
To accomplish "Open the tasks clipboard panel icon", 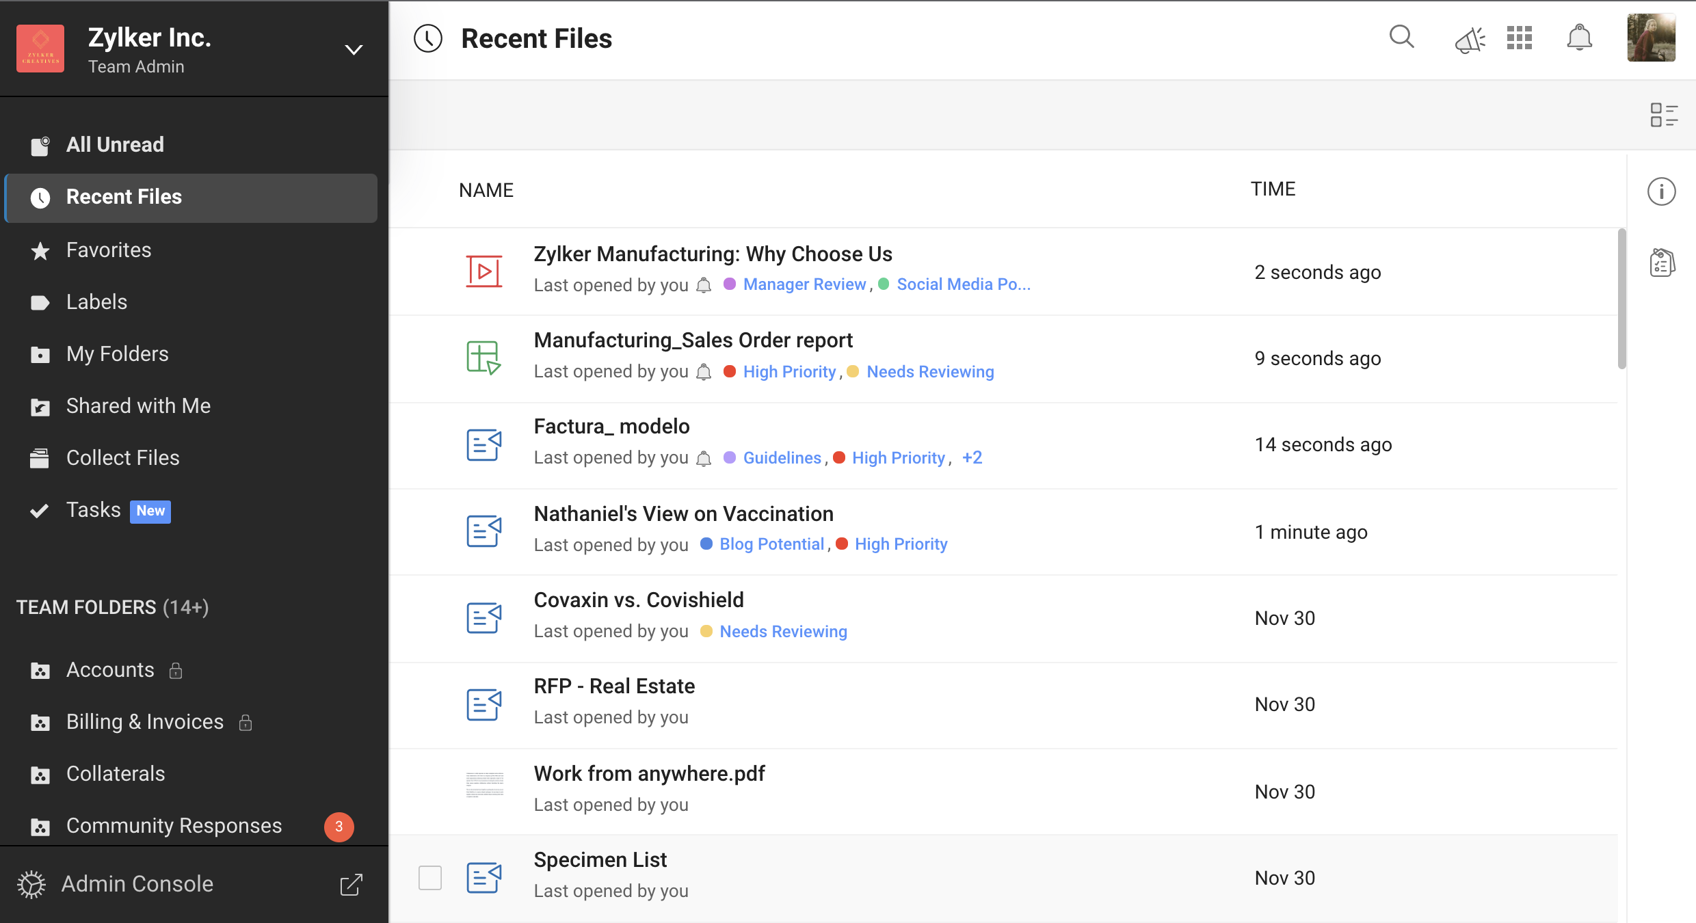I will tap(1662, 263).
